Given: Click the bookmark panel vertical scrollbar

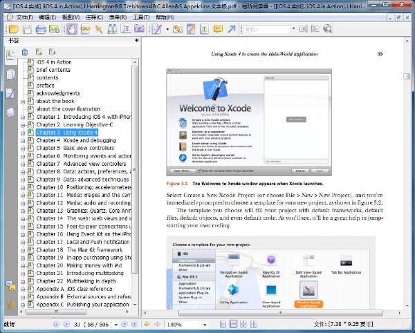Looking at the screenshot, I should [135, 169].
